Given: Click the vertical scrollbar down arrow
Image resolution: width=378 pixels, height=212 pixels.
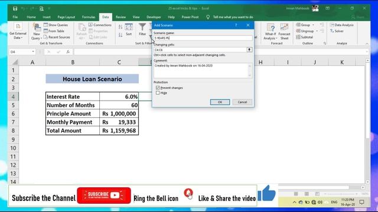Looking at the screenshot, I should tap(367, 182).
